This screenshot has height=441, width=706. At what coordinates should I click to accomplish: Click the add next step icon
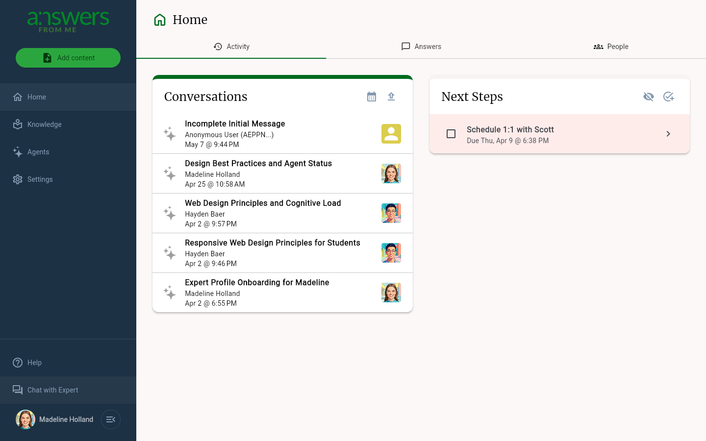pyautogui.click(x=669, y=97)
